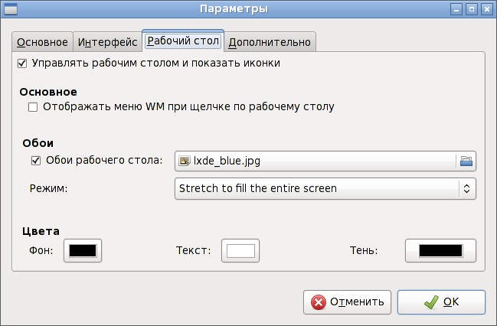Open wallpaper file chooser lxde_blue.jpg
Image resolution: width=497 pixels, height=326 pixels.
click(x=325, y=161)
